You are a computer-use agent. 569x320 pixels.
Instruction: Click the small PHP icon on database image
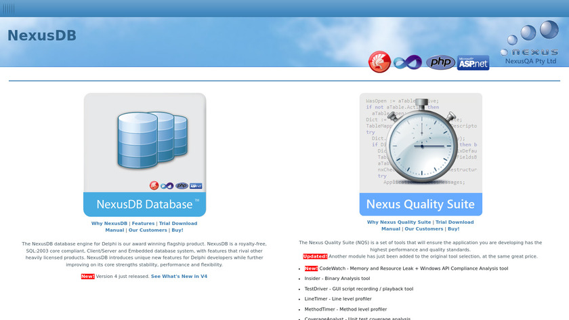(182, 186)
